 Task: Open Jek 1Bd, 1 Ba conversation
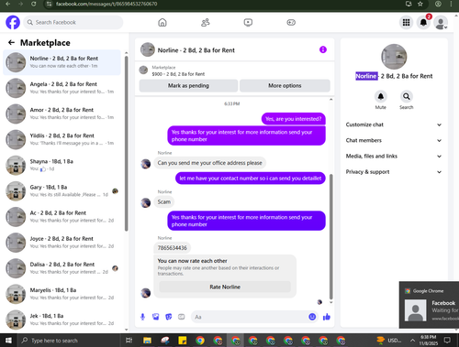[62, 320]
